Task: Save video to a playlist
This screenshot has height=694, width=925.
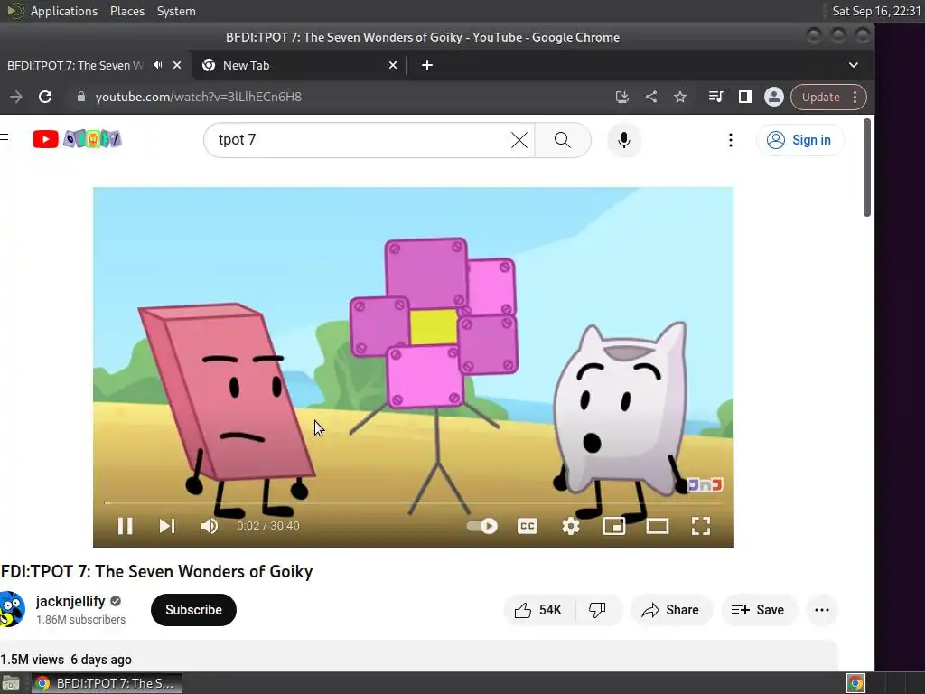Action: (758, 610)
